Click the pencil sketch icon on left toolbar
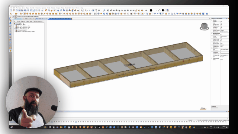 10,17
